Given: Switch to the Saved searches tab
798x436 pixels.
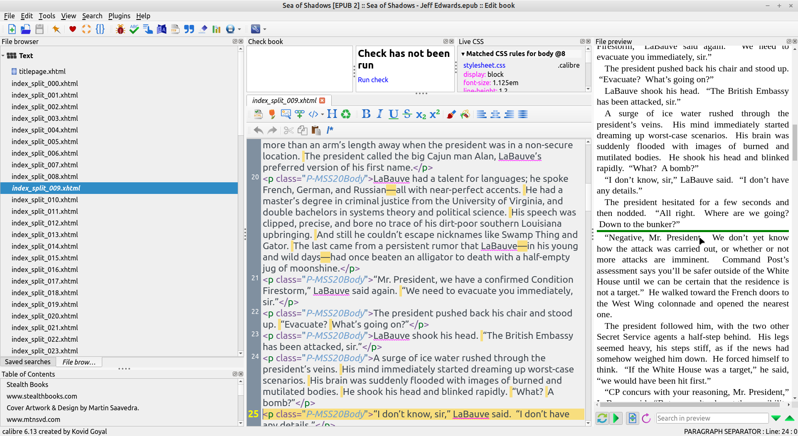Looking at the screenshot, I should [28, 362].
